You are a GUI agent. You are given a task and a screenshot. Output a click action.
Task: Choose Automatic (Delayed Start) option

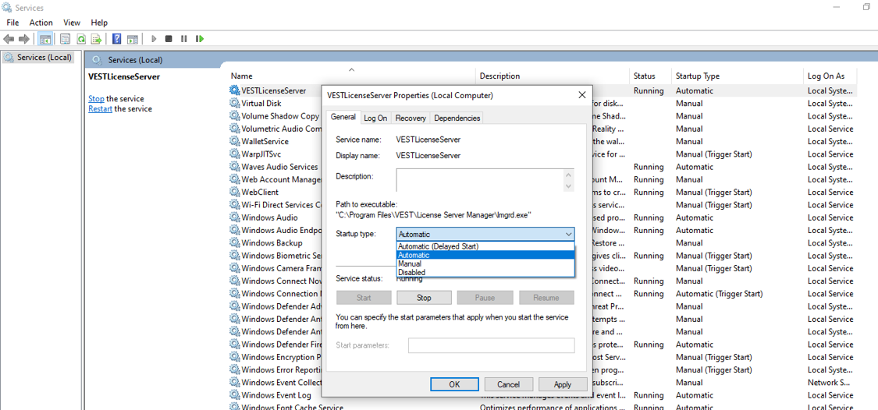[485, 246]
